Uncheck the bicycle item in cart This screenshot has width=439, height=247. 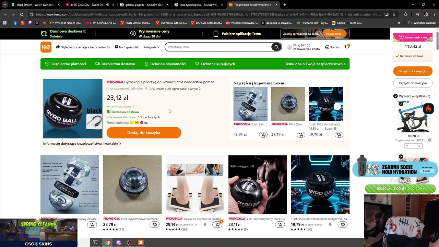pos(401,104)
